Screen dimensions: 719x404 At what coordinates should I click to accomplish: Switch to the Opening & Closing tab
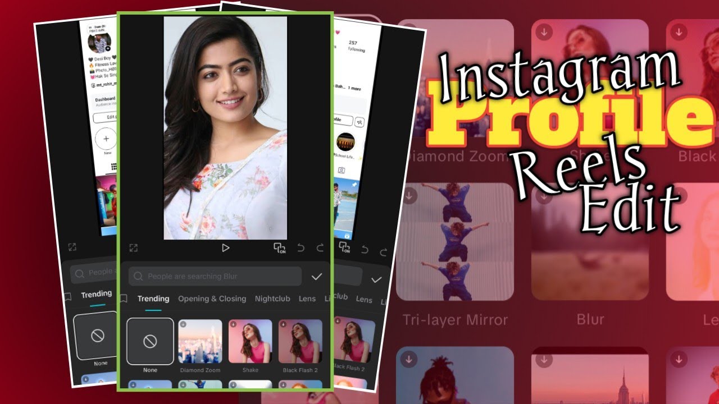coord(212,299)
